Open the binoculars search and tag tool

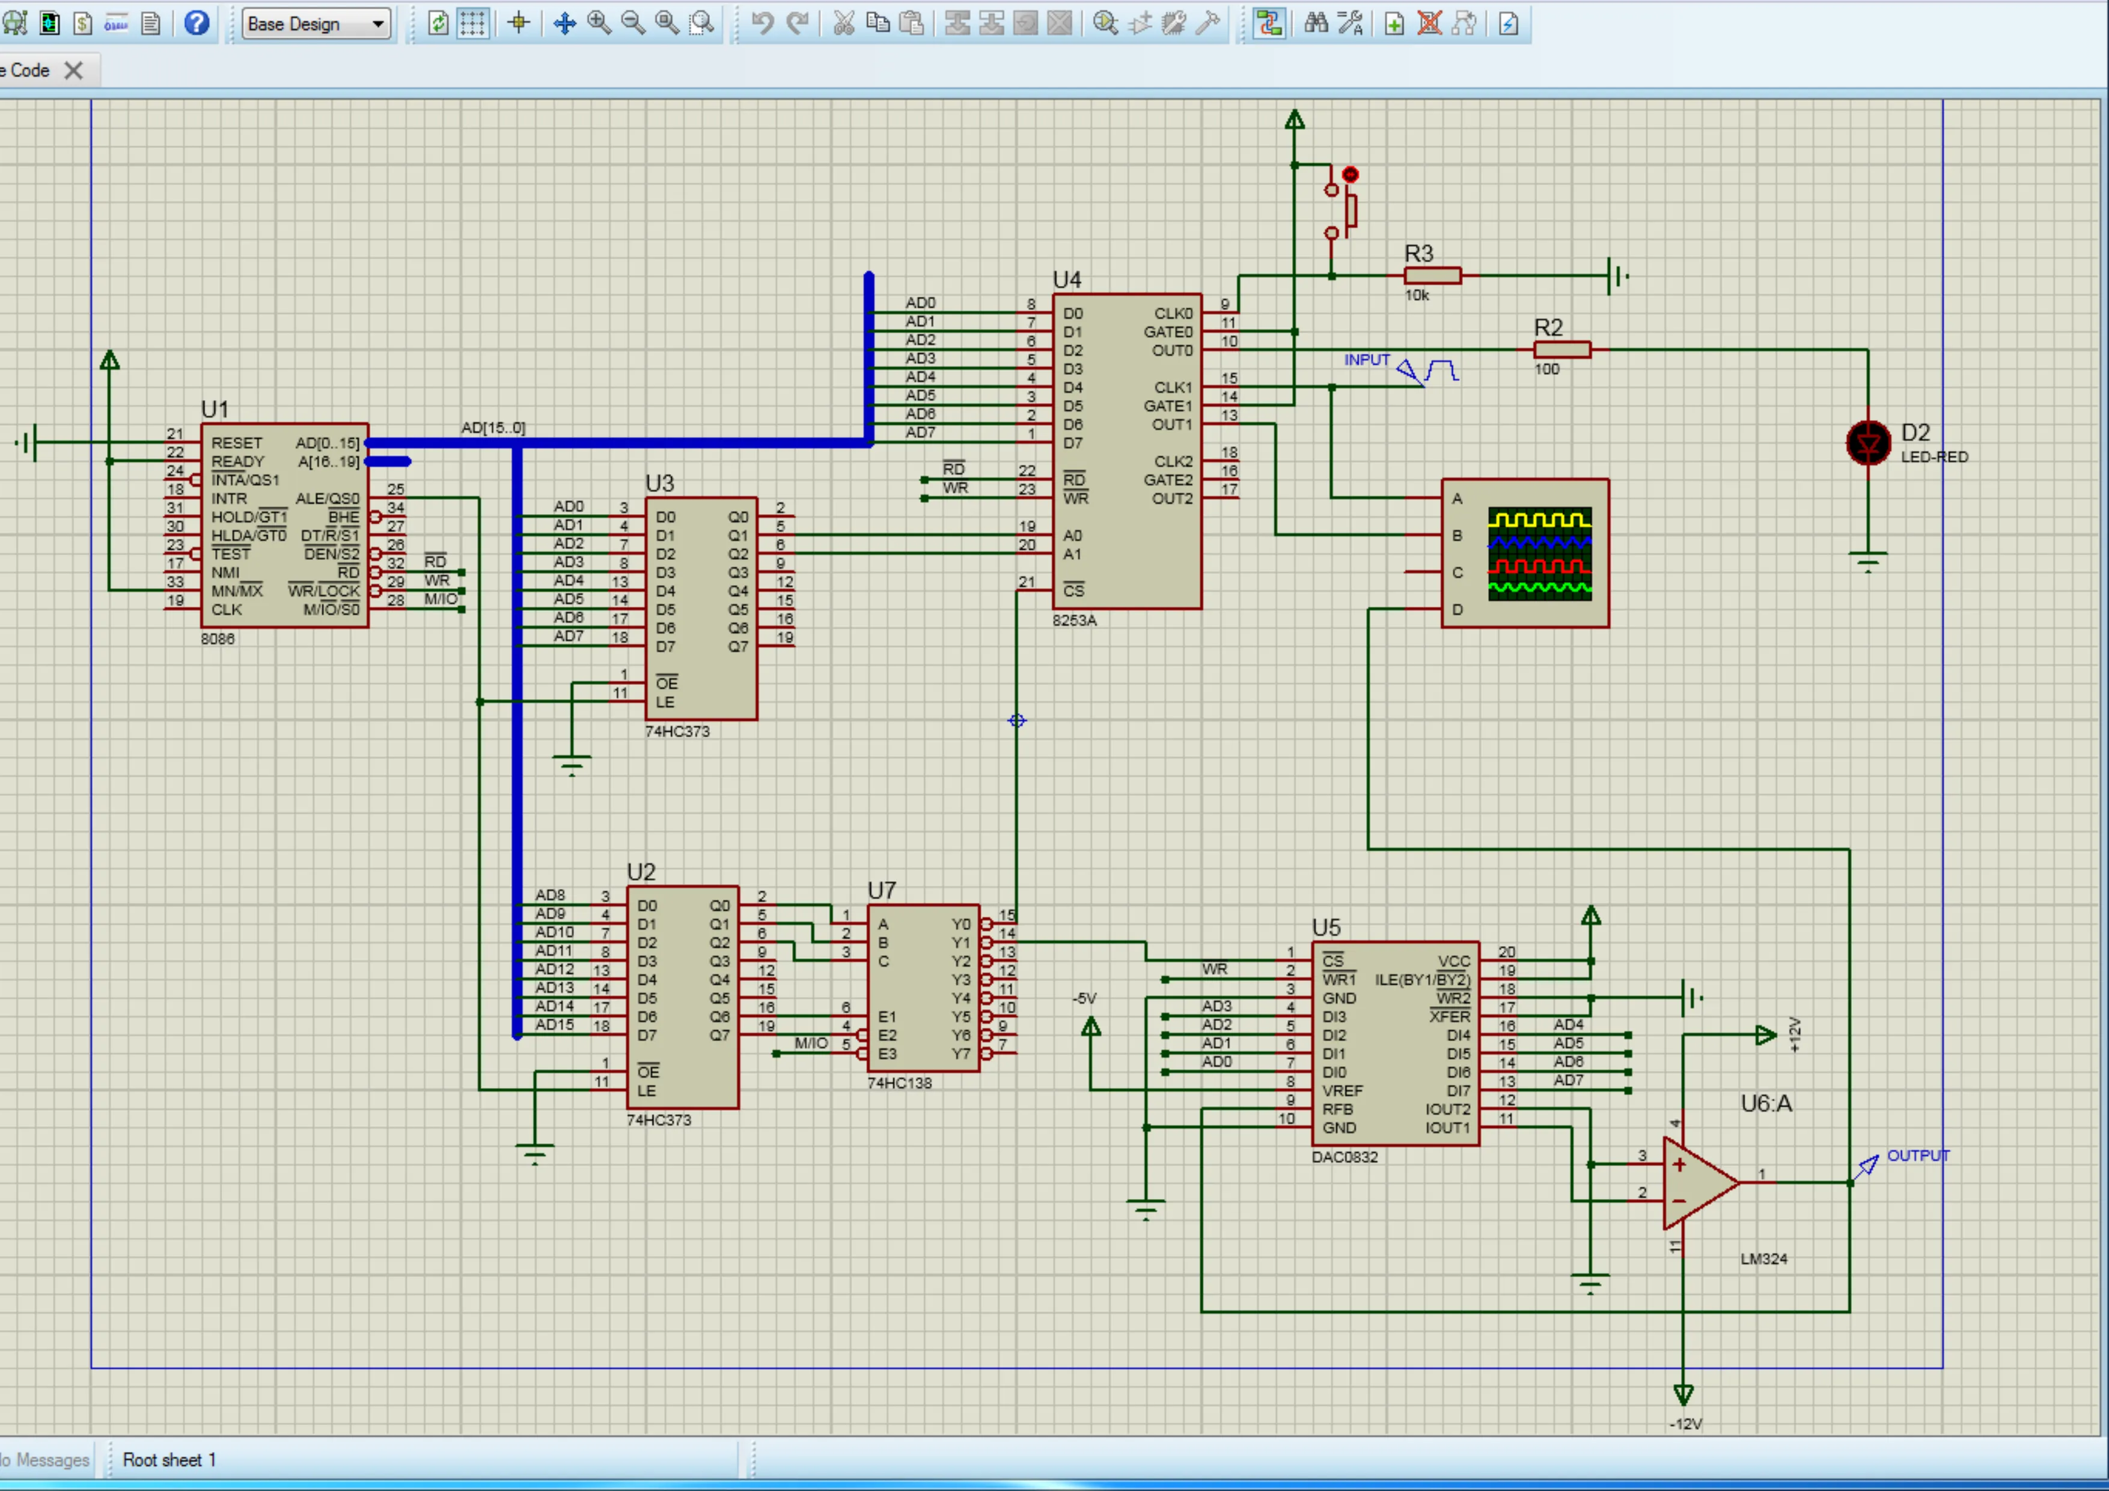point(1316,24)
